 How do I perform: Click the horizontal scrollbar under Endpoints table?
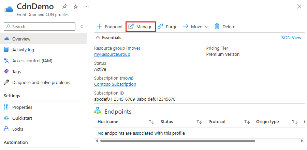pyautogui.click(x=178, y=140)
